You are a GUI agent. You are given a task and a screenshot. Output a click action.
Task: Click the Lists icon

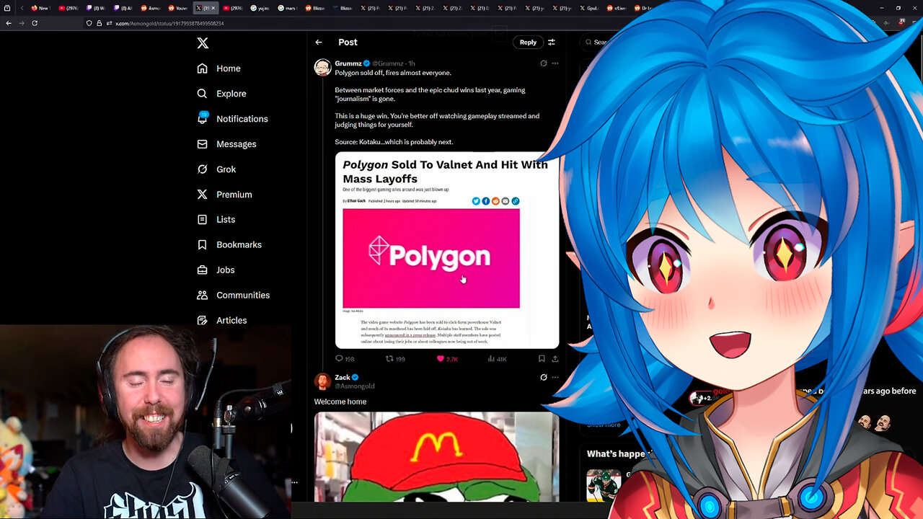click(x=203, y=220)
